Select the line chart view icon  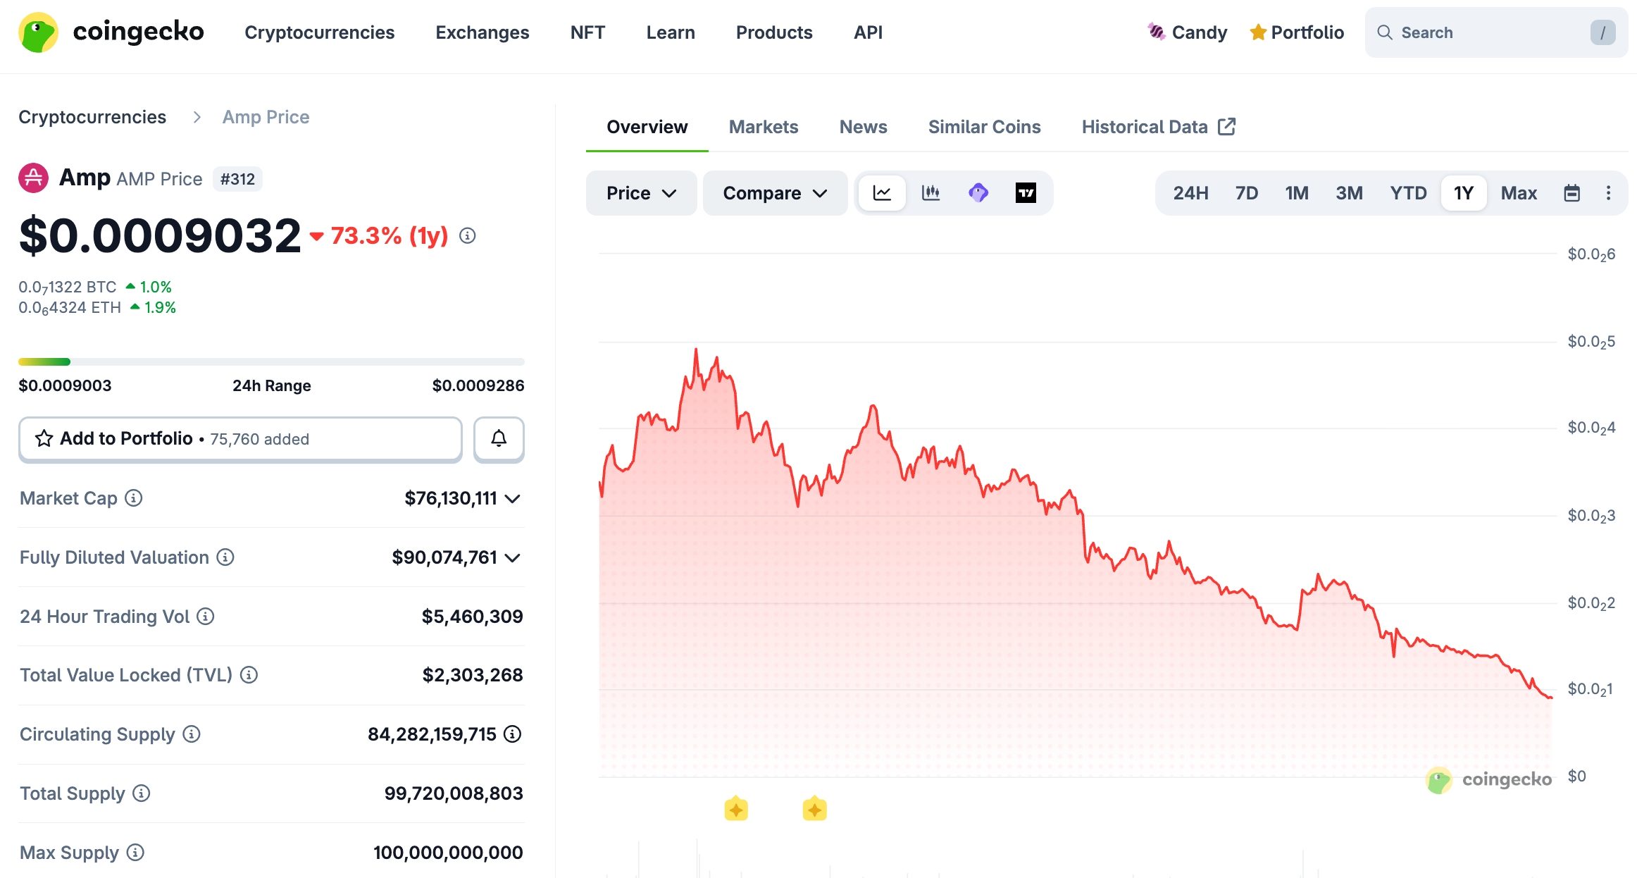882,192
